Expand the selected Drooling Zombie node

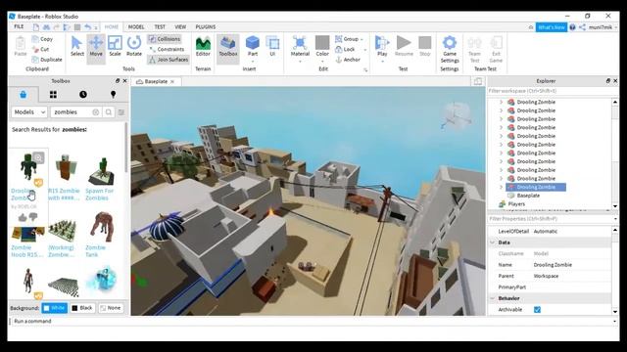pyautogui.click(x=501, y=187)
